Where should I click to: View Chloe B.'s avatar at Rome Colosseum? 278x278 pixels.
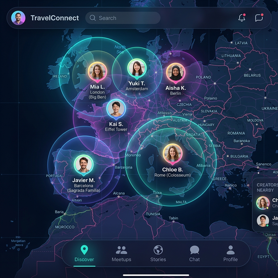(x=173, y=154)
